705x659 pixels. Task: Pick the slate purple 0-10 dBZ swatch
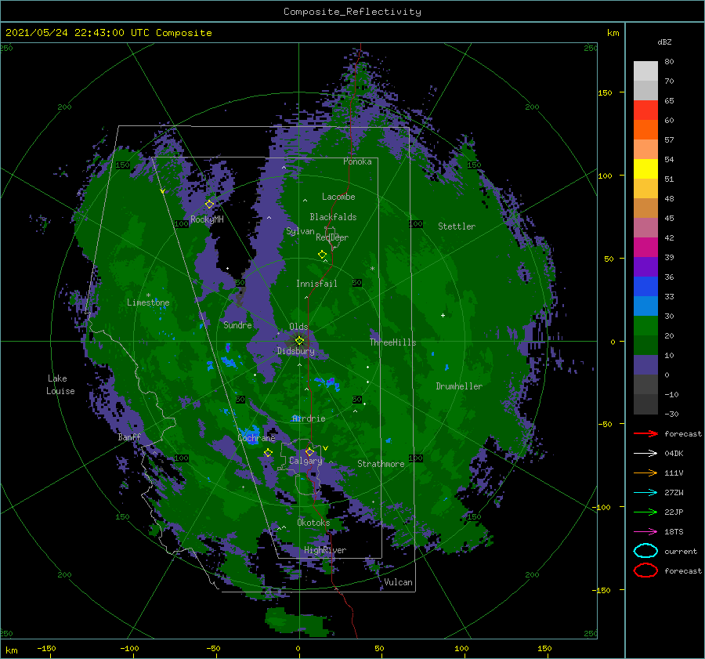click(645, 364)
